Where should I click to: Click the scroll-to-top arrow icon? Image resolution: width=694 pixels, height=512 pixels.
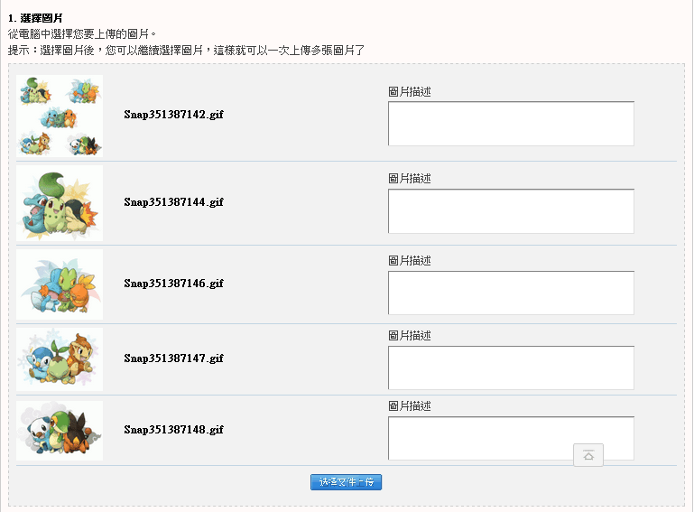tap(588, 455)
